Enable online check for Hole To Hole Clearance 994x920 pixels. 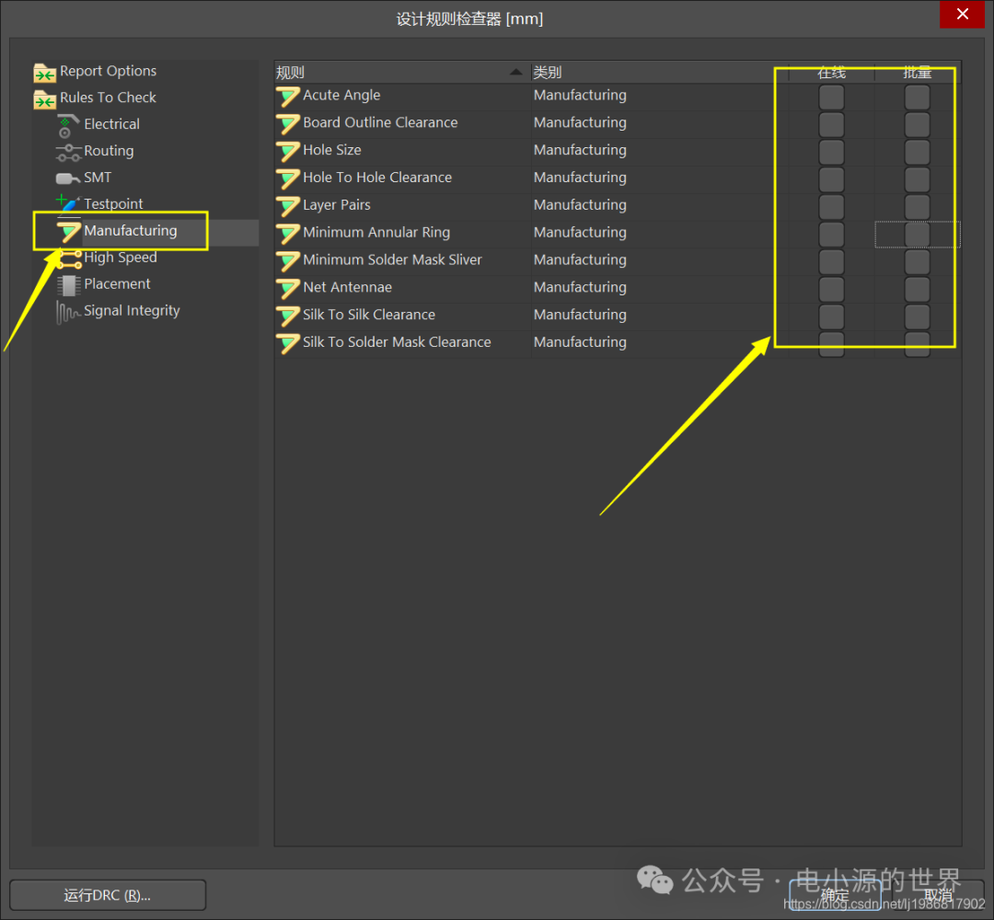[x=831, y=180]
